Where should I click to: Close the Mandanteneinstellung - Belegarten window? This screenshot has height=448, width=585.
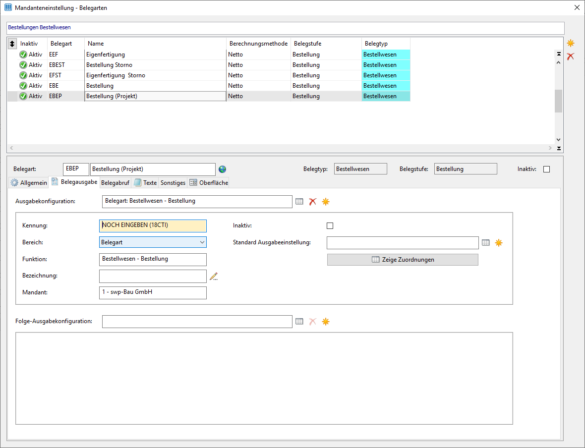tap(577, 7)
